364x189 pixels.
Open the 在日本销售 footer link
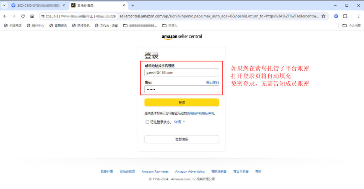point(241,172)
